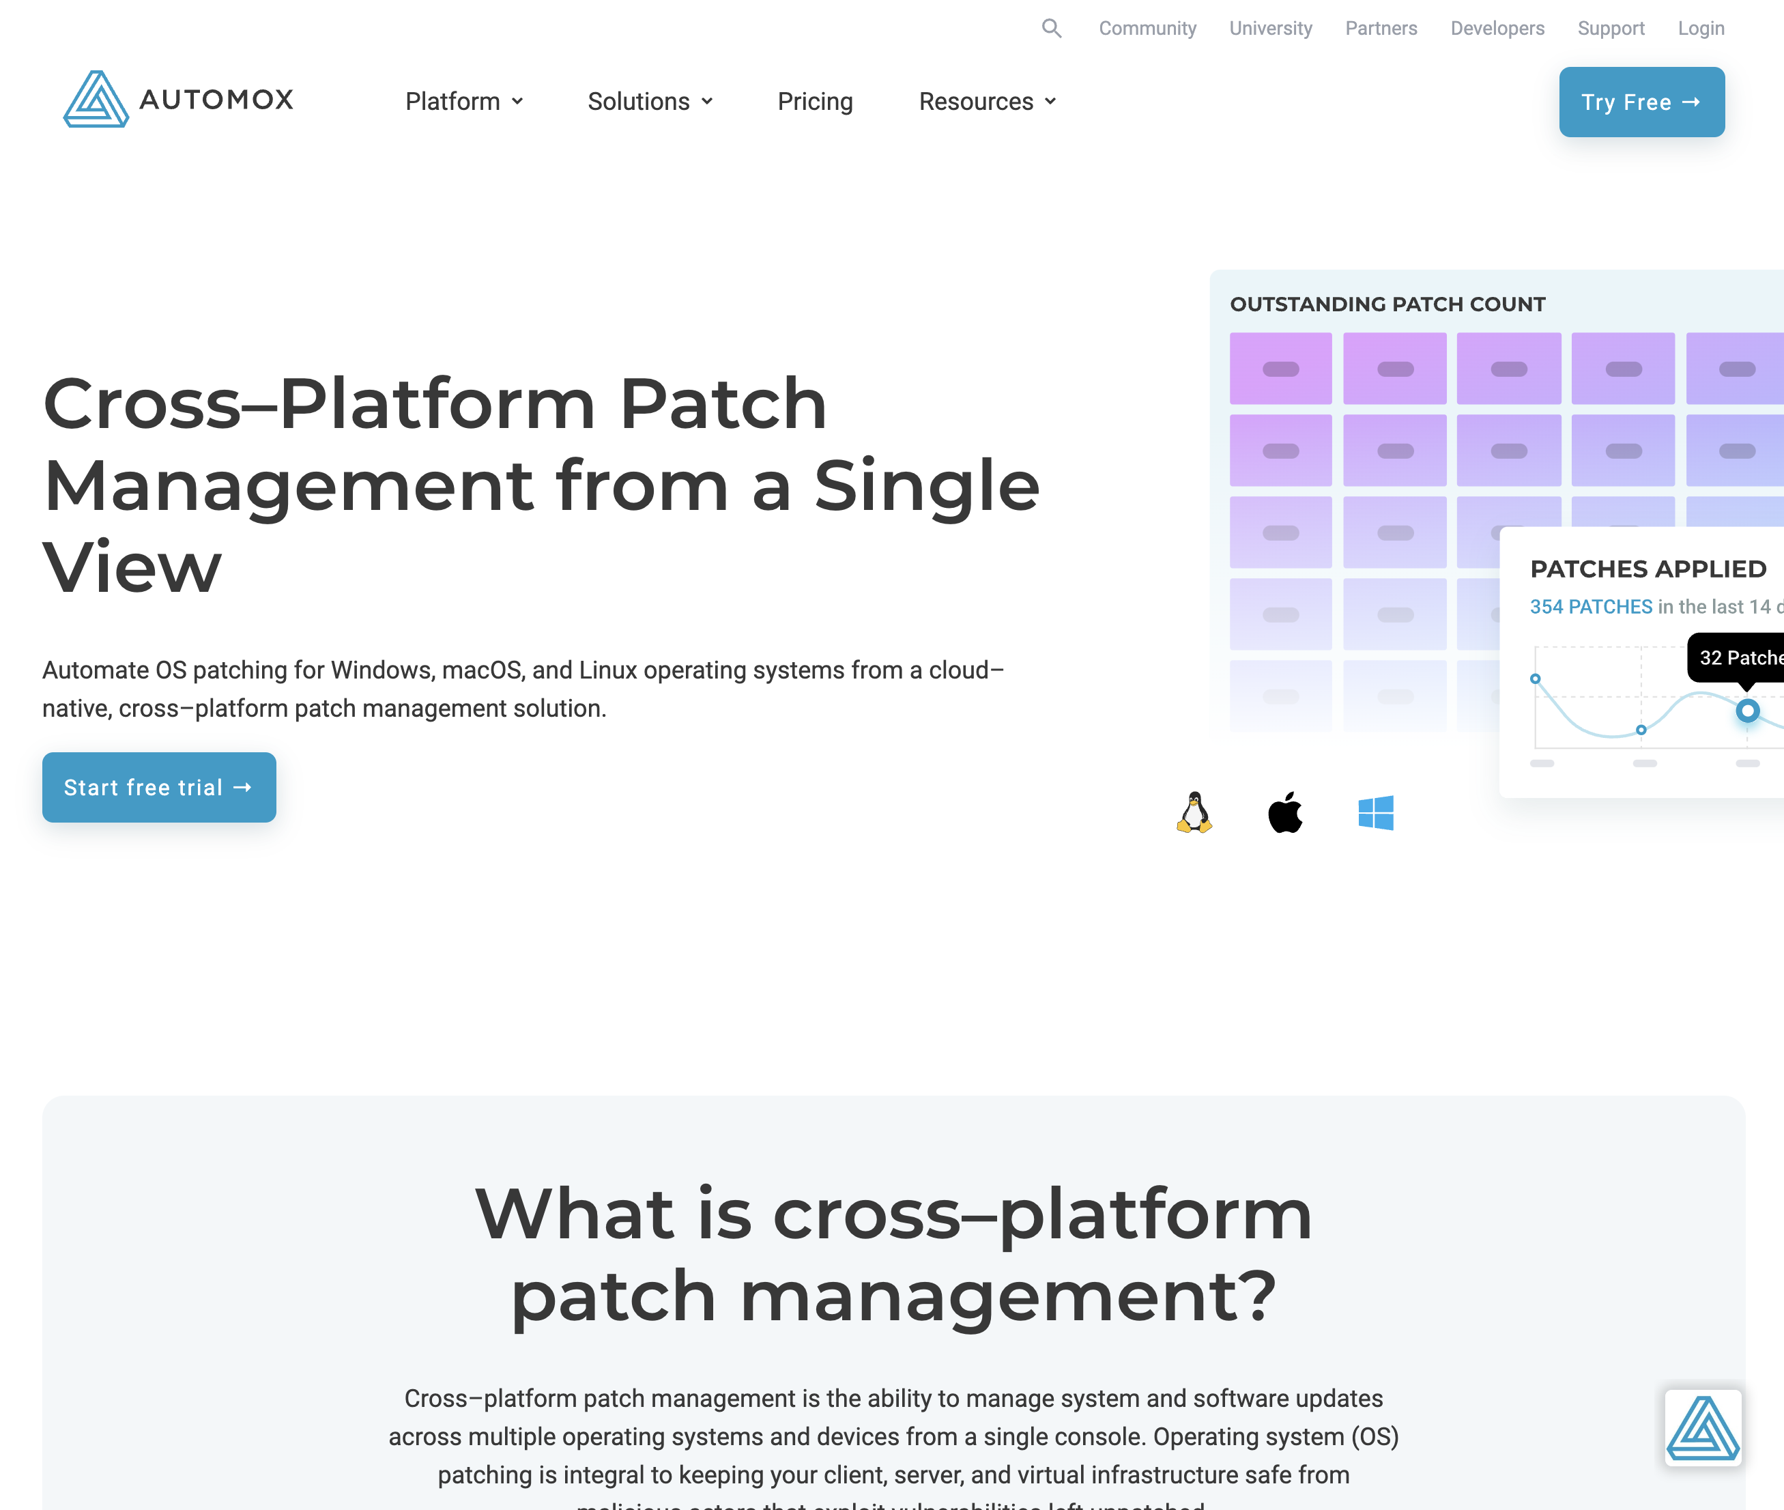This screenshot has width=1784, height=1510.
Task: Click the Support link
Action: pyautogui.click(x=1610, y=28)
